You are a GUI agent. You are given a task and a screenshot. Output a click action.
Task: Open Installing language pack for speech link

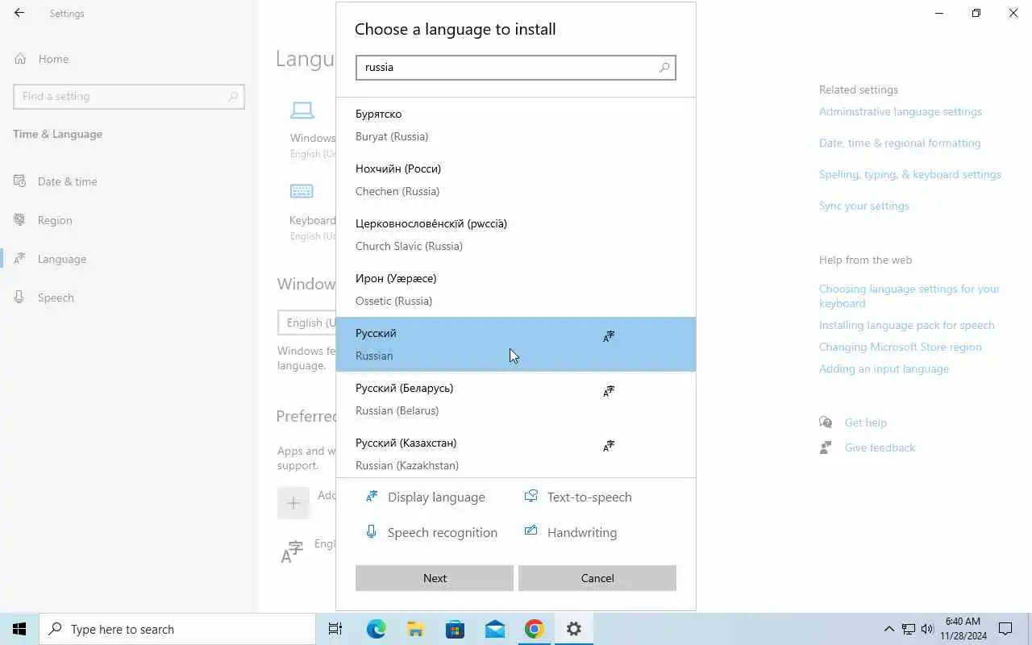[906, 325]
